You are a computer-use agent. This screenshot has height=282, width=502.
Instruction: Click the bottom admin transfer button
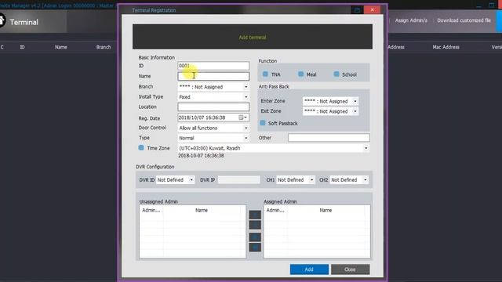coord(255,248)
